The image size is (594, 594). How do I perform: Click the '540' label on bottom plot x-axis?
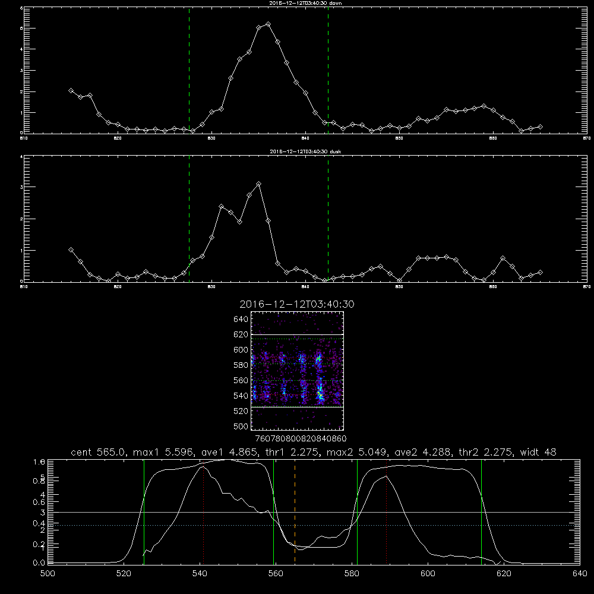click(x=200, y=574)
